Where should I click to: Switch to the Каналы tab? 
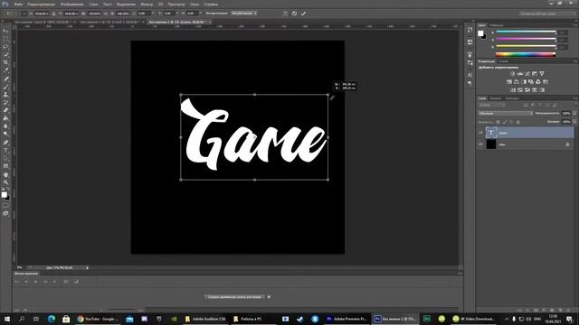[496, 98]
